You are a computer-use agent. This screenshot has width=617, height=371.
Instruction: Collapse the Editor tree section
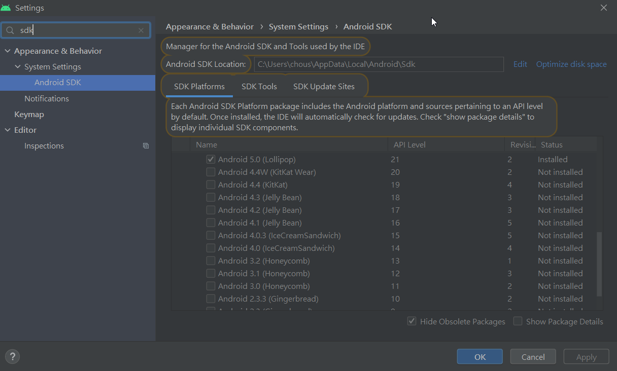(x=8, y=130)
